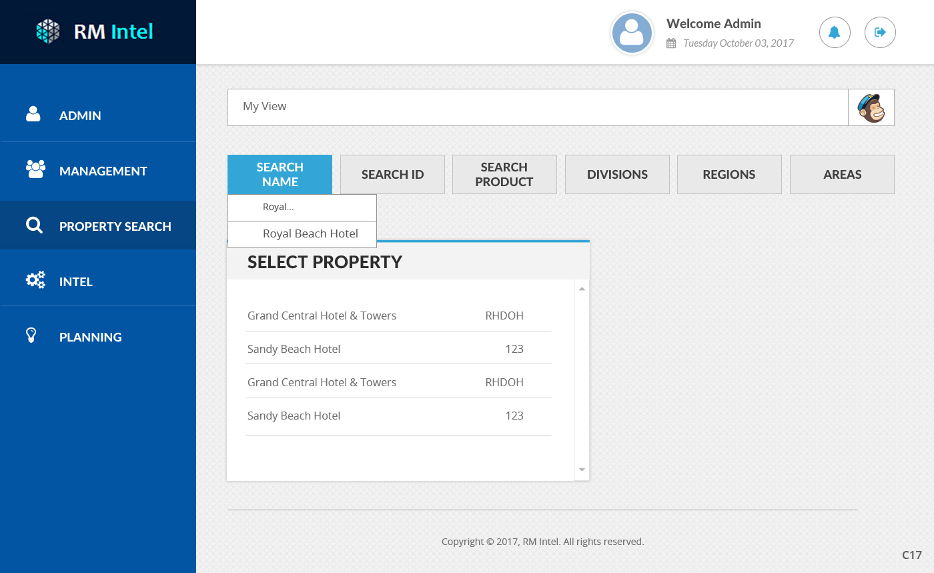Click the logout arrow icon

point(880,32)
